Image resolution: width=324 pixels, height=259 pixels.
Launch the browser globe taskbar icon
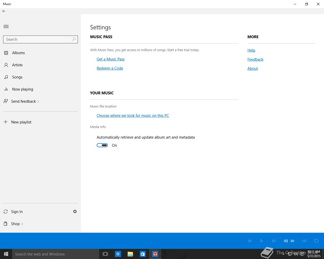pyautogui.click(x=118, y=254)
